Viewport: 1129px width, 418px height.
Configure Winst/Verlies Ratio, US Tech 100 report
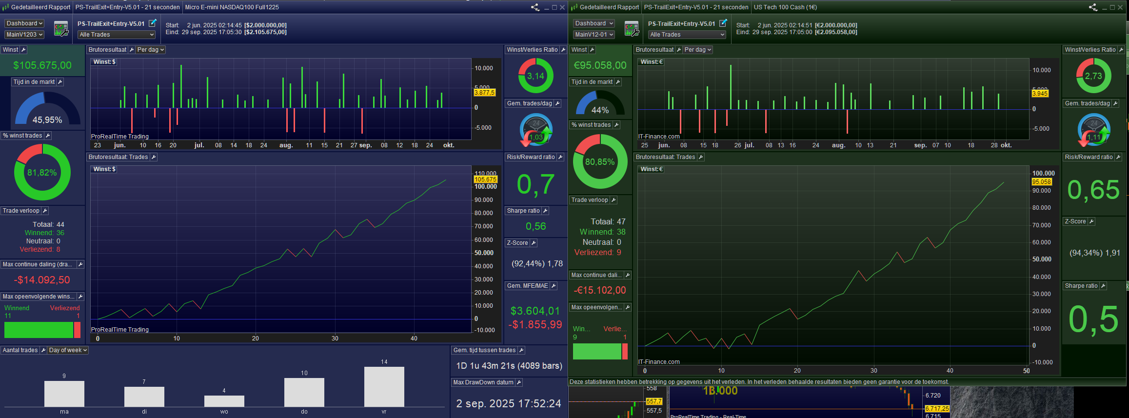1121,50
